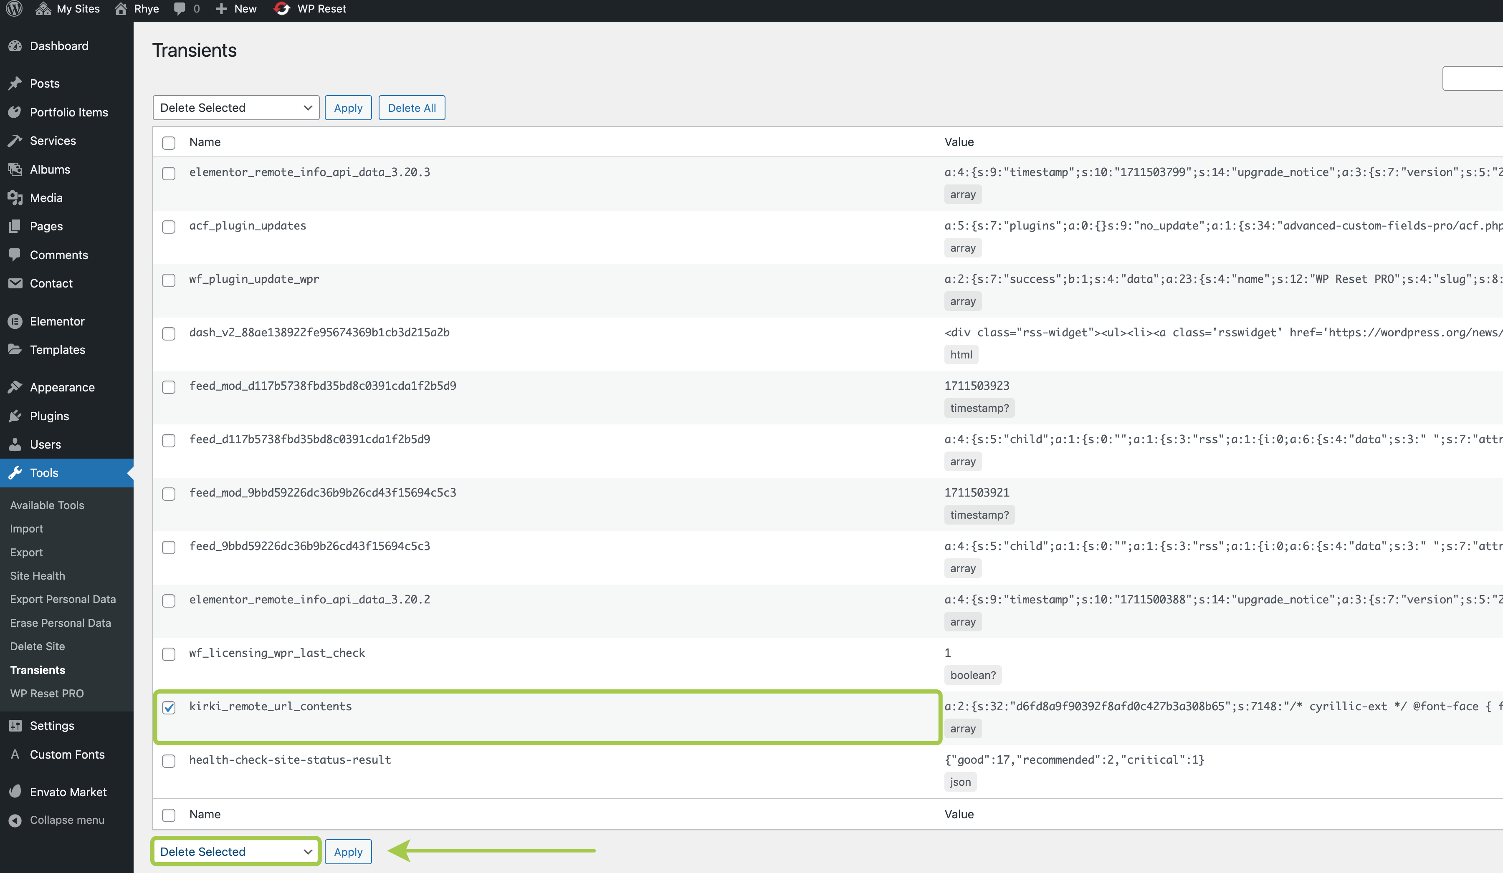Click the WordPress logo icon
The image size is (1503, 873).
click(x=14, y=9)
